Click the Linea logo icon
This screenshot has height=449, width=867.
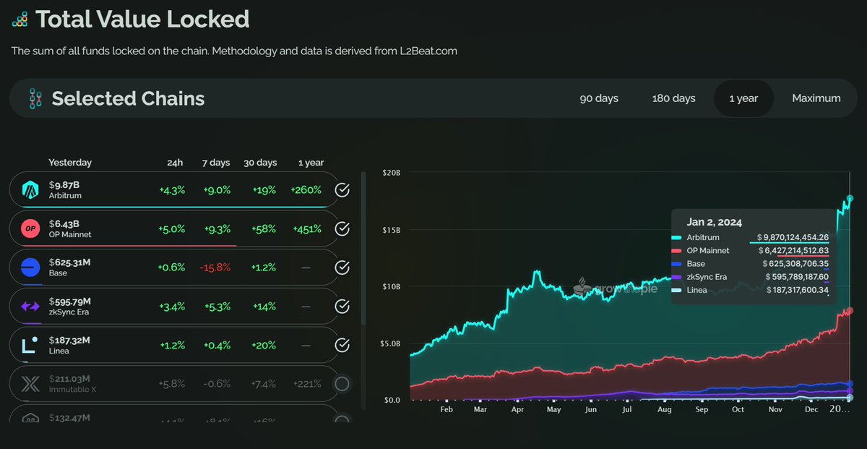coord(30,346)
